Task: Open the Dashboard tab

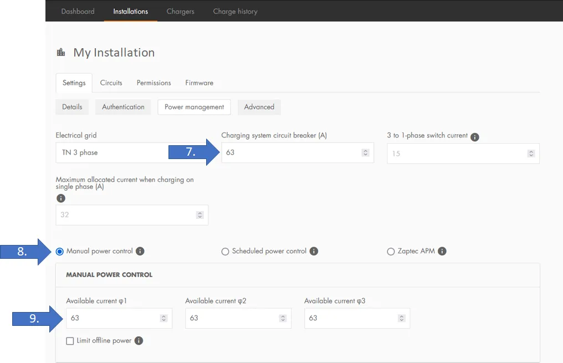Action: tap(78, 11)
